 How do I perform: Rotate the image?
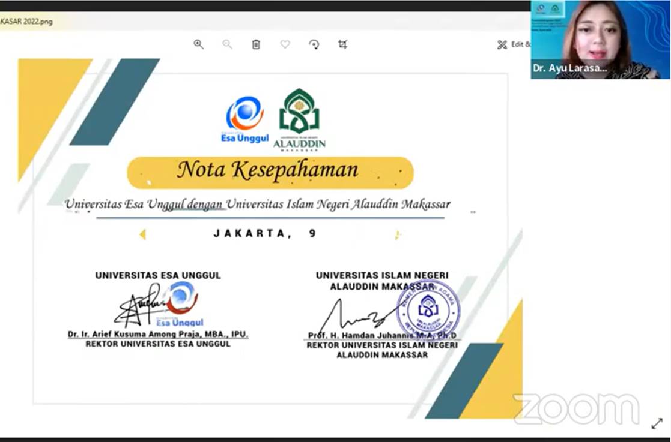pos(314,44)
